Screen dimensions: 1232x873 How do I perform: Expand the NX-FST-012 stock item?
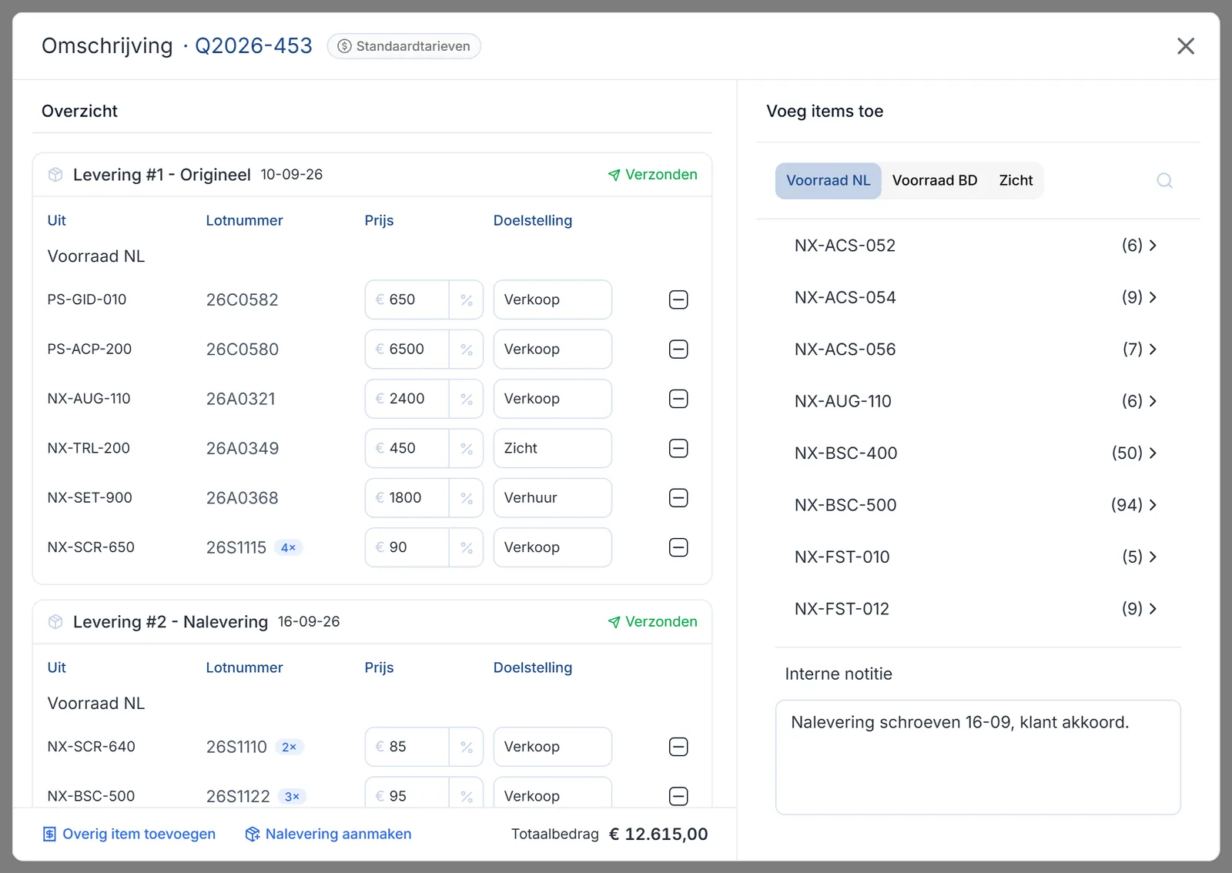[976, 609]
